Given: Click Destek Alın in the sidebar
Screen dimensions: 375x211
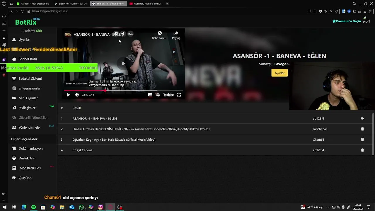Looking at the screenshot, I should pyautogui.click(x=27, y=158).
